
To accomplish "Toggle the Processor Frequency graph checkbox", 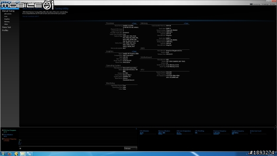I will click(x=3, y=139).
